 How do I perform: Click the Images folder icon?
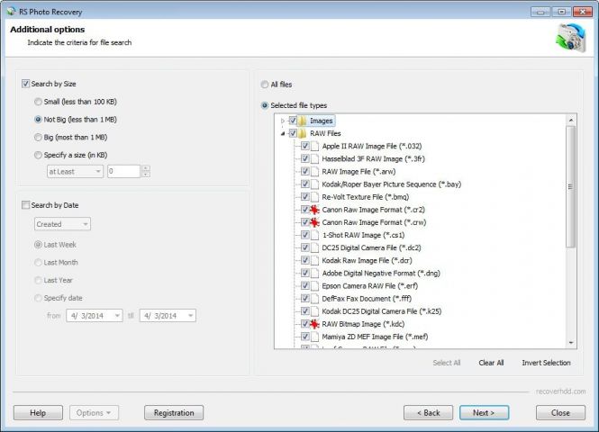302,121
